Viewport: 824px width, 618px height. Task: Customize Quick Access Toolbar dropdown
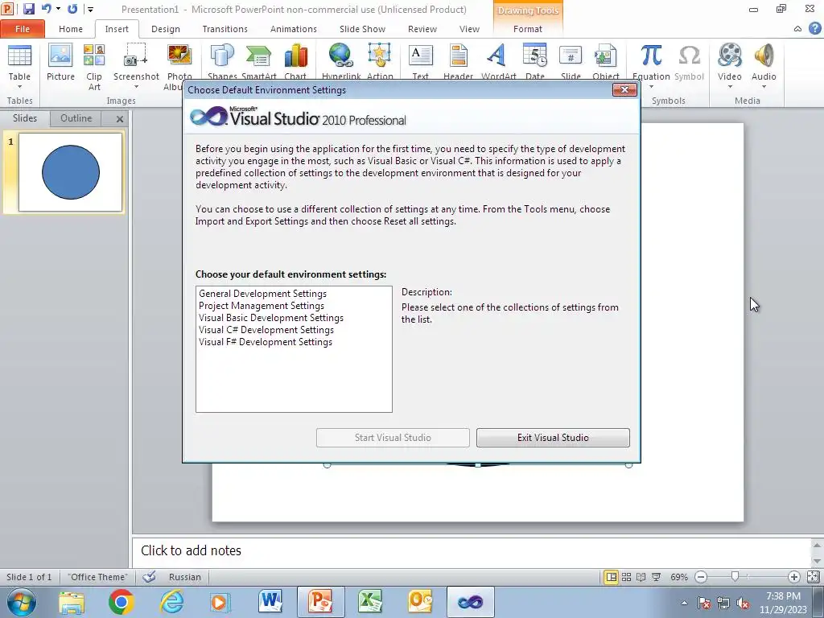coord(90,9)
